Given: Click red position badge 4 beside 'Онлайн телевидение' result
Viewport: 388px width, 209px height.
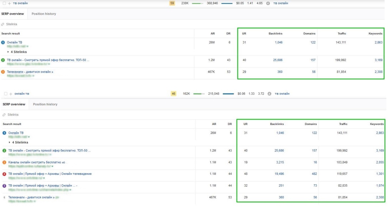Looking at the screenshot, I should tap(4, 174).
